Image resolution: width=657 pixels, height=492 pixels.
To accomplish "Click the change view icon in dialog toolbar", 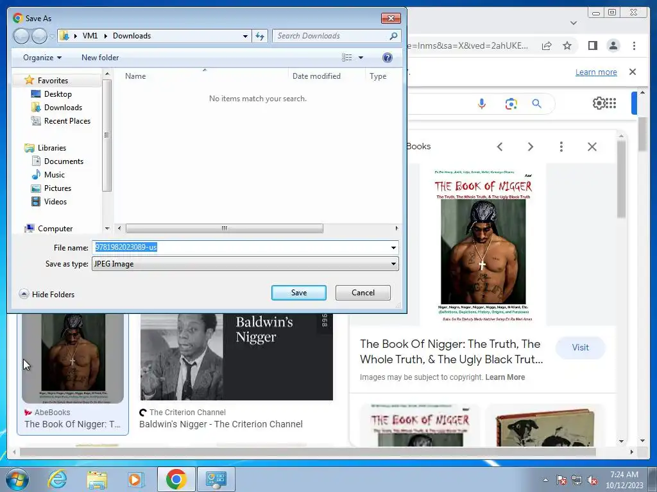I will coord(347,58).
